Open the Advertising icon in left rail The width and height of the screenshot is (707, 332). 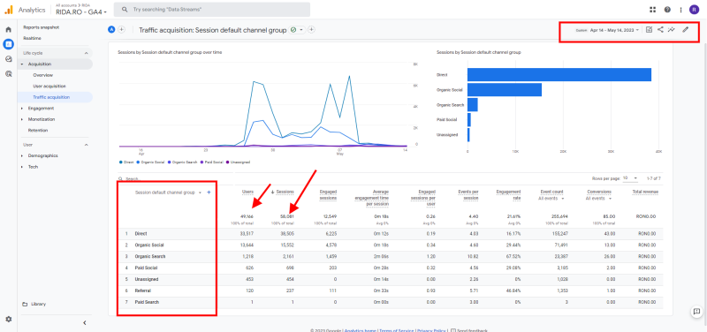[x=8, y=74]
